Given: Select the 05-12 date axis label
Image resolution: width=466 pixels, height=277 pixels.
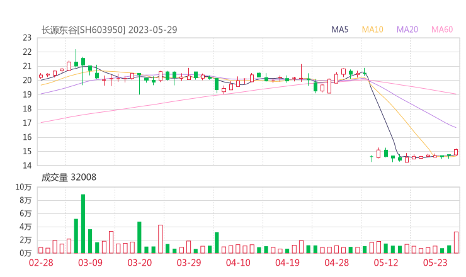Looking at the screenshot, I should (x=386, y=263).
